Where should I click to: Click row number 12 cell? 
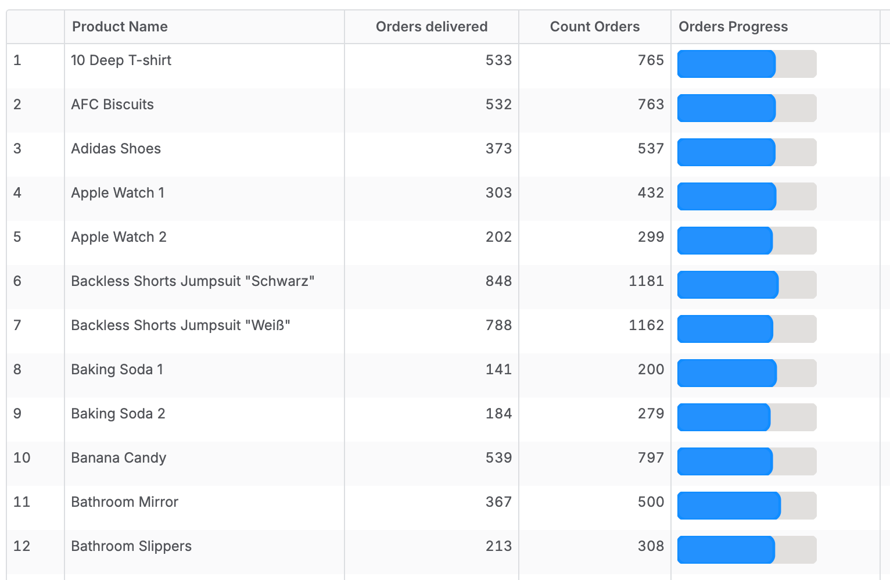(x=35, y=552)
